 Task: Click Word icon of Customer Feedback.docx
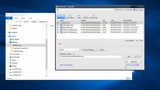[x=61, y=30]
